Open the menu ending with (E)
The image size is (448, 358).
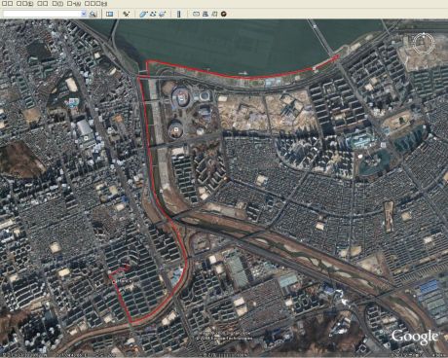point(24,4)
